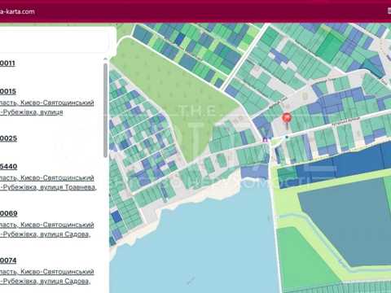Click the a-karta.com site title

17,11
